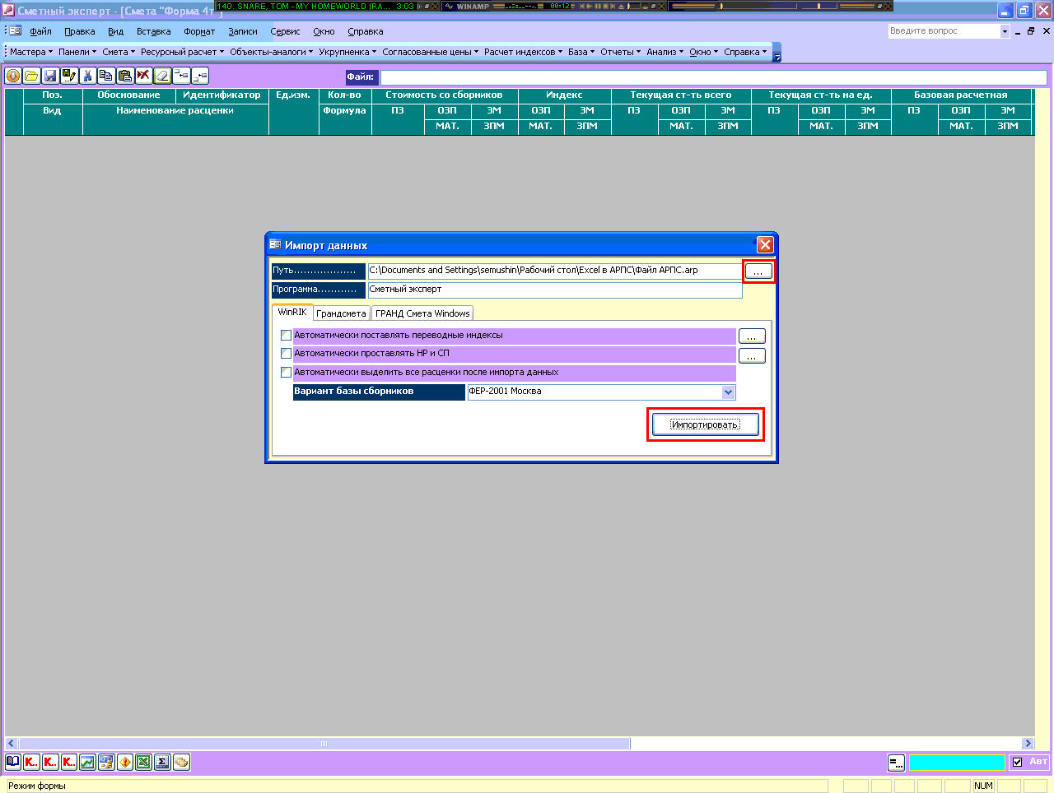The height and width of the screenshot is (793, 1054).
Task: Click the book icon in bottom toolbar
Action: [x=13, y=762]
